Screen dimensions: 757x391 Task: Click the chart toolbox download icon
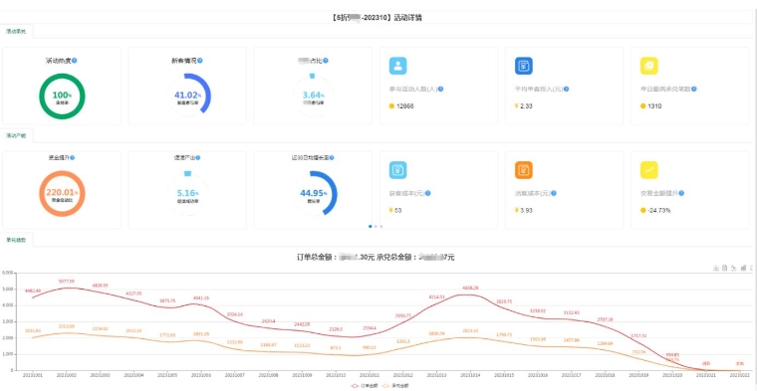pos(716,268)
